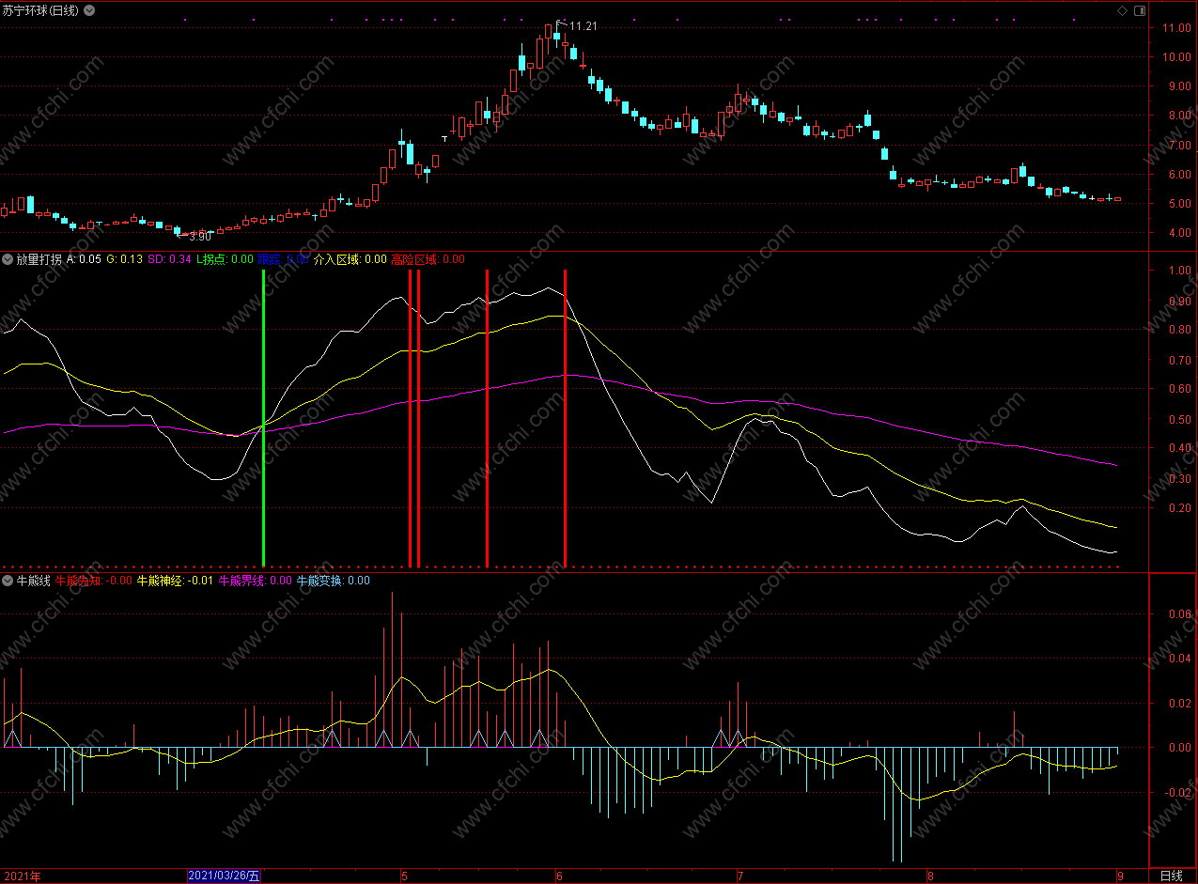Click the L拐点 green indicator label
This screenshot has width=1198, height=884.
[x=211, y=259]
